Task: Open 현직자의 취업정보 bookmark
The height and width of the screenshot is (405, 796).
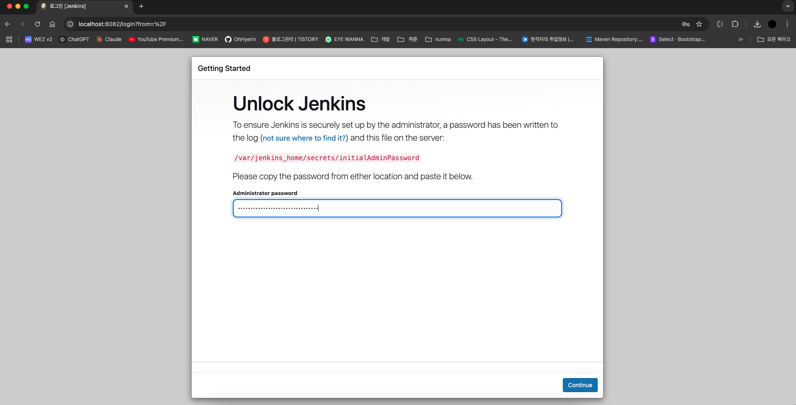Action: coord(548,39)
